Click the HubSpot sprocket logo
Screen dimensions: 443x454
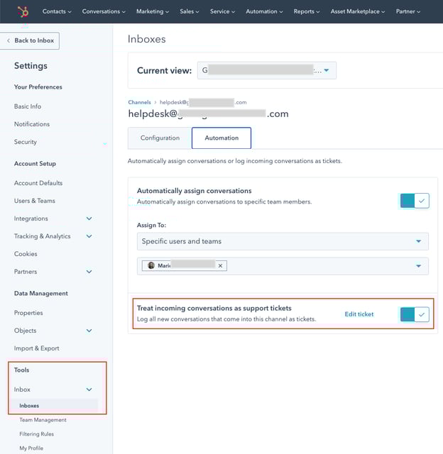click(23, 11)
